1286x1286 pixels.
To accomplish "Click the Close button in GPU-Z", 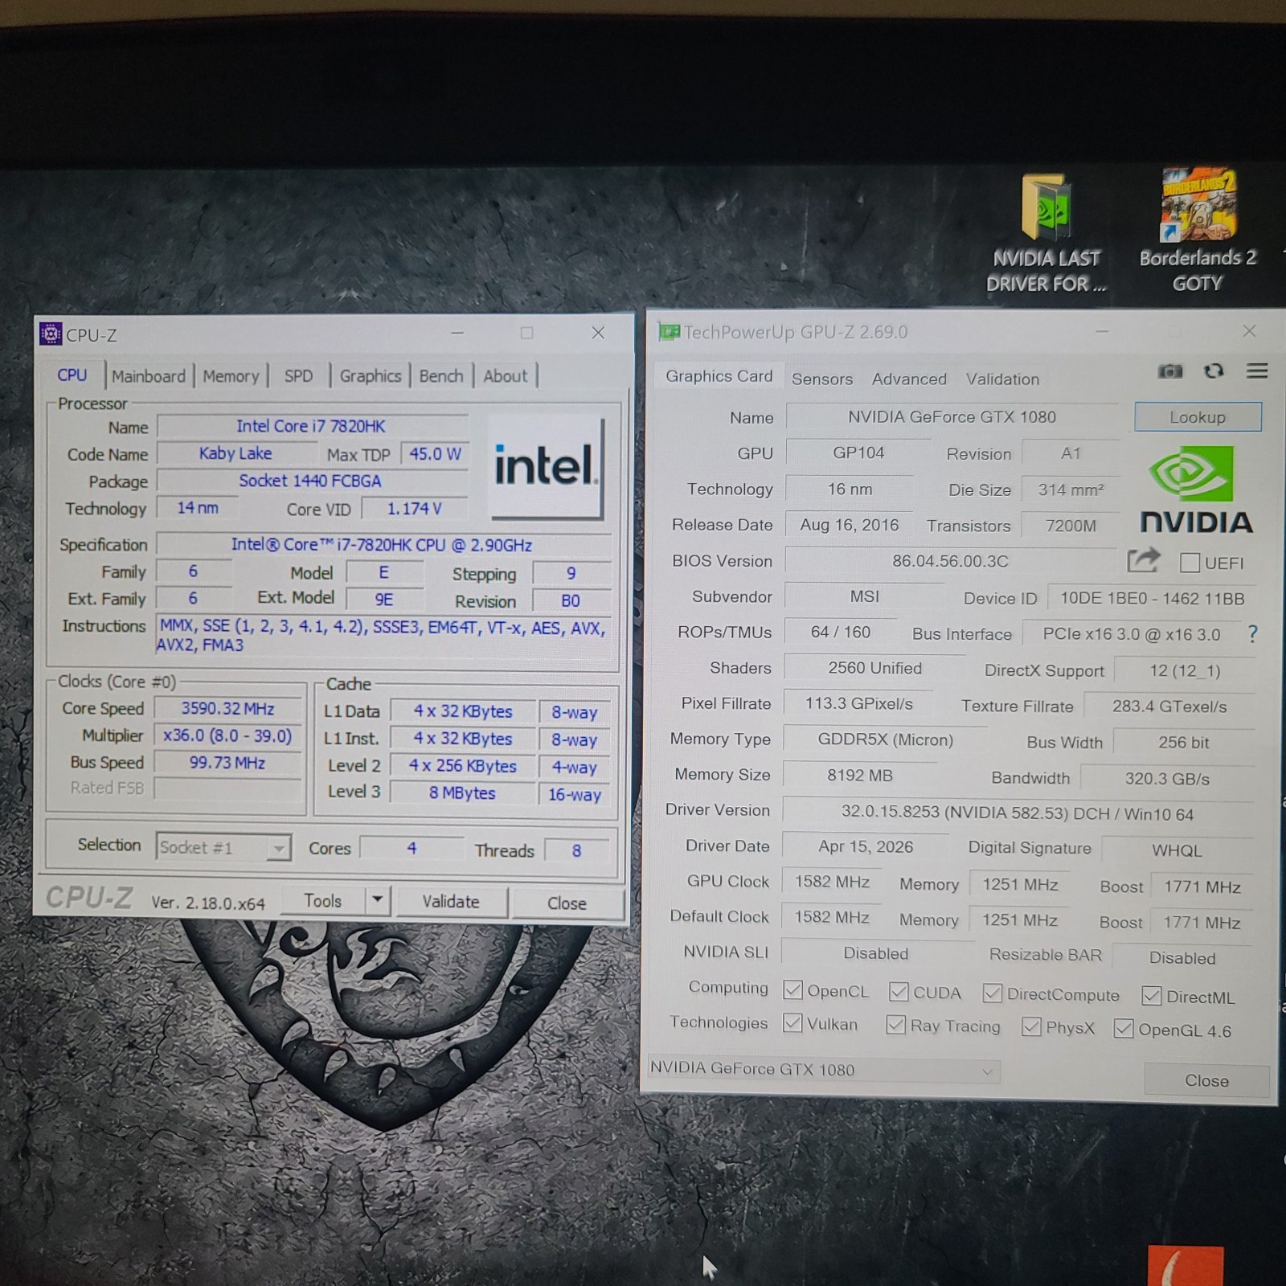I will point(1206,1080).
